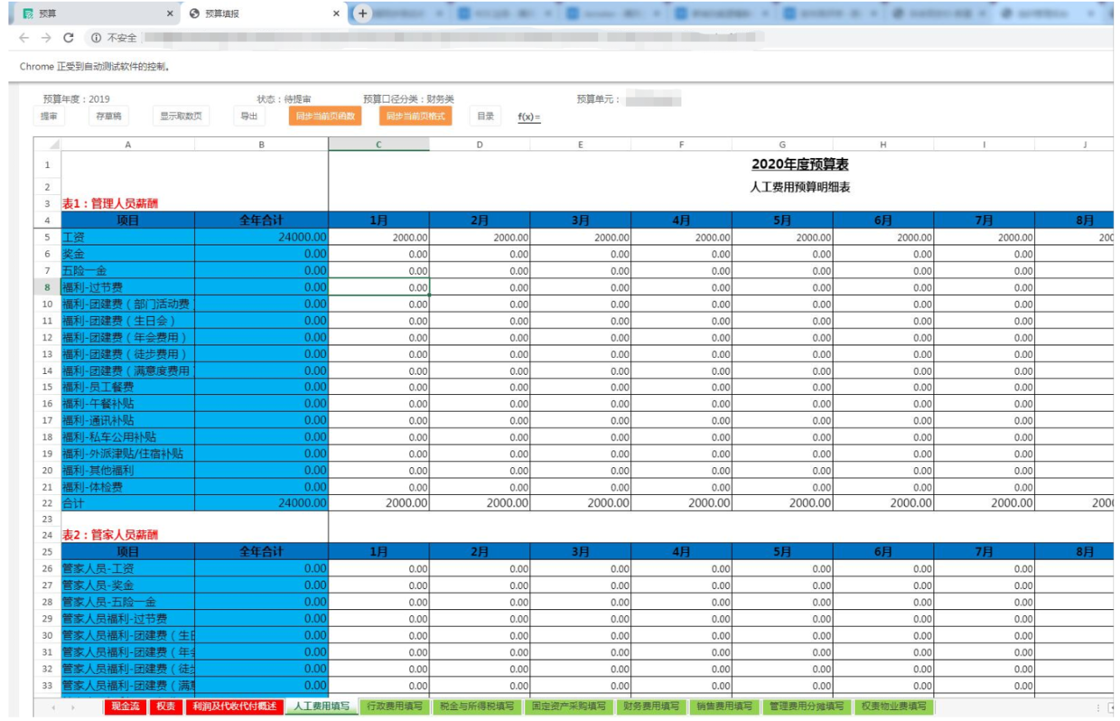
Task: Click the 显示取数页 button
Action: 181,117
